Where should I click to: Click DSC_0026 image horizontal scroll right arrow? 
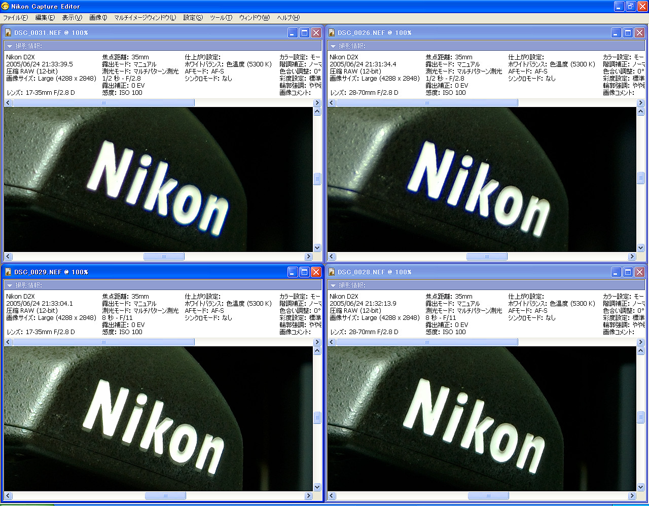click(x=632, y=257)
